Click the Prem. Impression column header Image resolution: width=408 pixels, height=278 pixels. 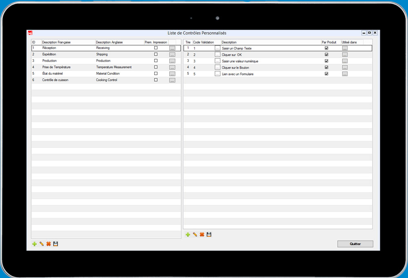pyautogui.click(x=156, y=42)
